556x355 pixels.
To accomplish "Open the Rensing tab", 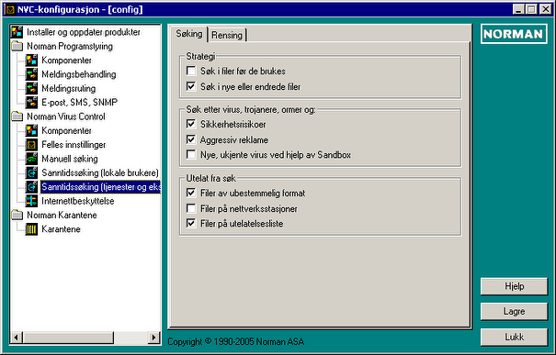I will pyautogui.click(x=227, y=35).
